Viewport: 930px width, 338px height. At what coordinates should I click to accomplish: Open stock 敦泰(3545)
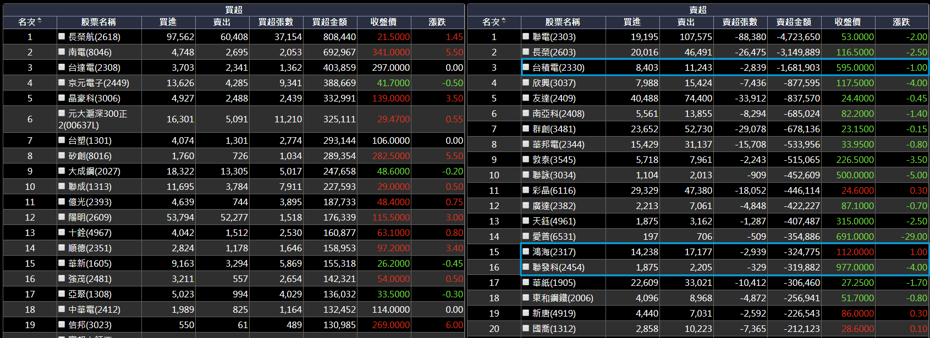[x=554, y=160]
